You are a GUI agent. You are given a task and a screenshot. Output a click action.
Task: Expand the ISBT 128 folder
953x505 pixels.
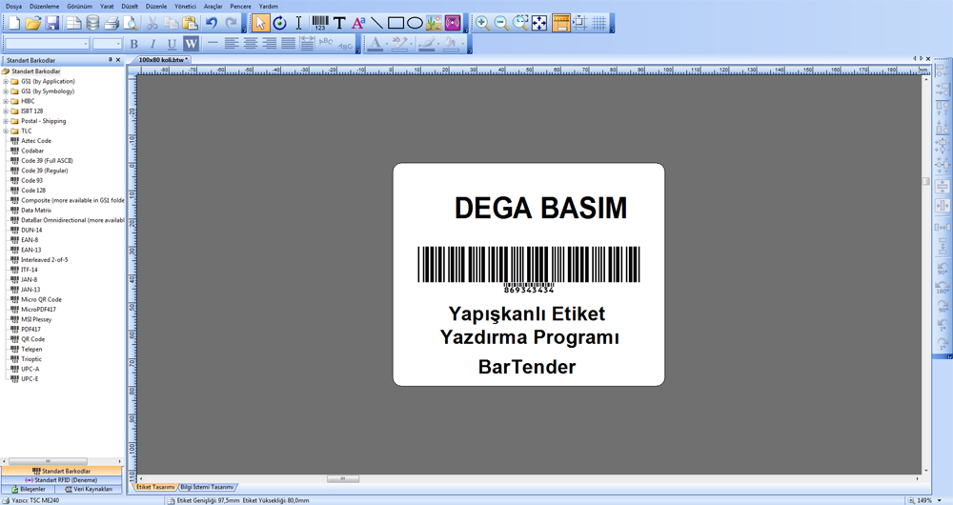click(6, 111)
